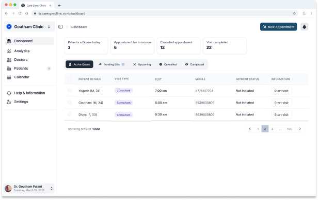Tick the checkbox beside Goutham
318x200 pixels.
pyautogui.click(x=70, y=102)
